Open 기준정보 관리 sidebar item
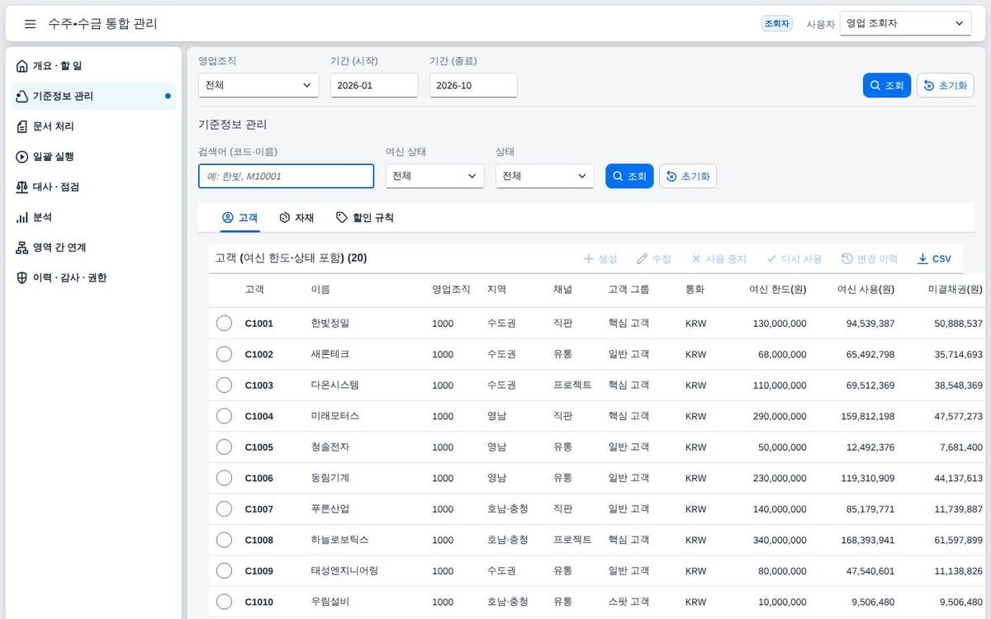 pos(93,96)
